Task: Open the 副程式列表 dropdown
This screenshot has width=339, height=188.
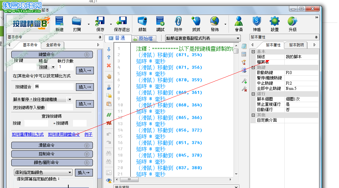Action: pos(203,38)
